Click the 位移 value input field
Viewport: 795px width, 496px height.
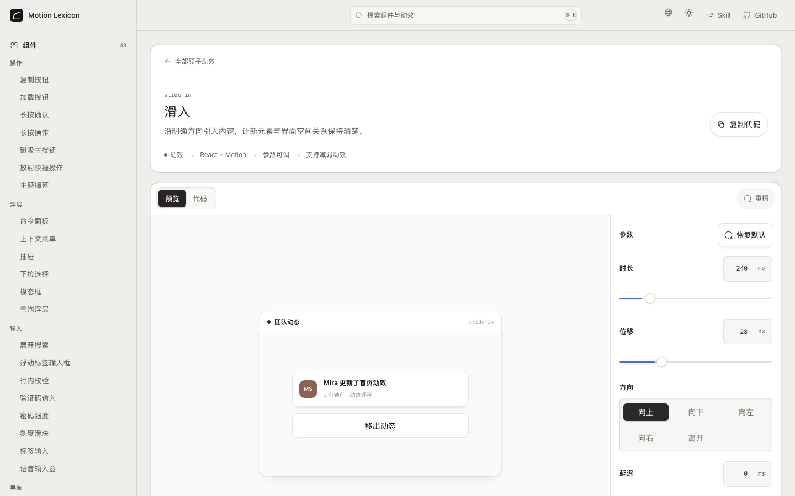pos(748,332)
